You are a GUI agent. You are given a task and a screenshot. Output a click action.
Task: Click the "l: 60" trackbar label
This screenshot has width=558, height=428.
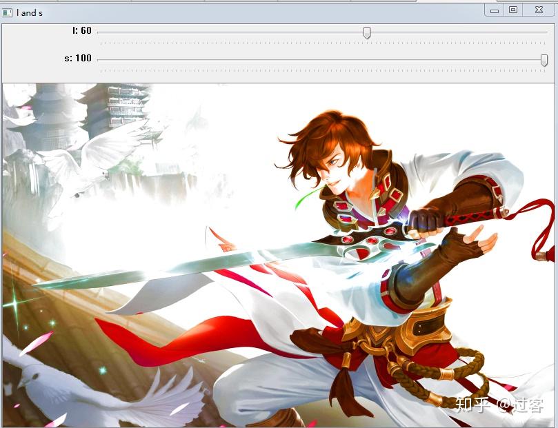82,30
